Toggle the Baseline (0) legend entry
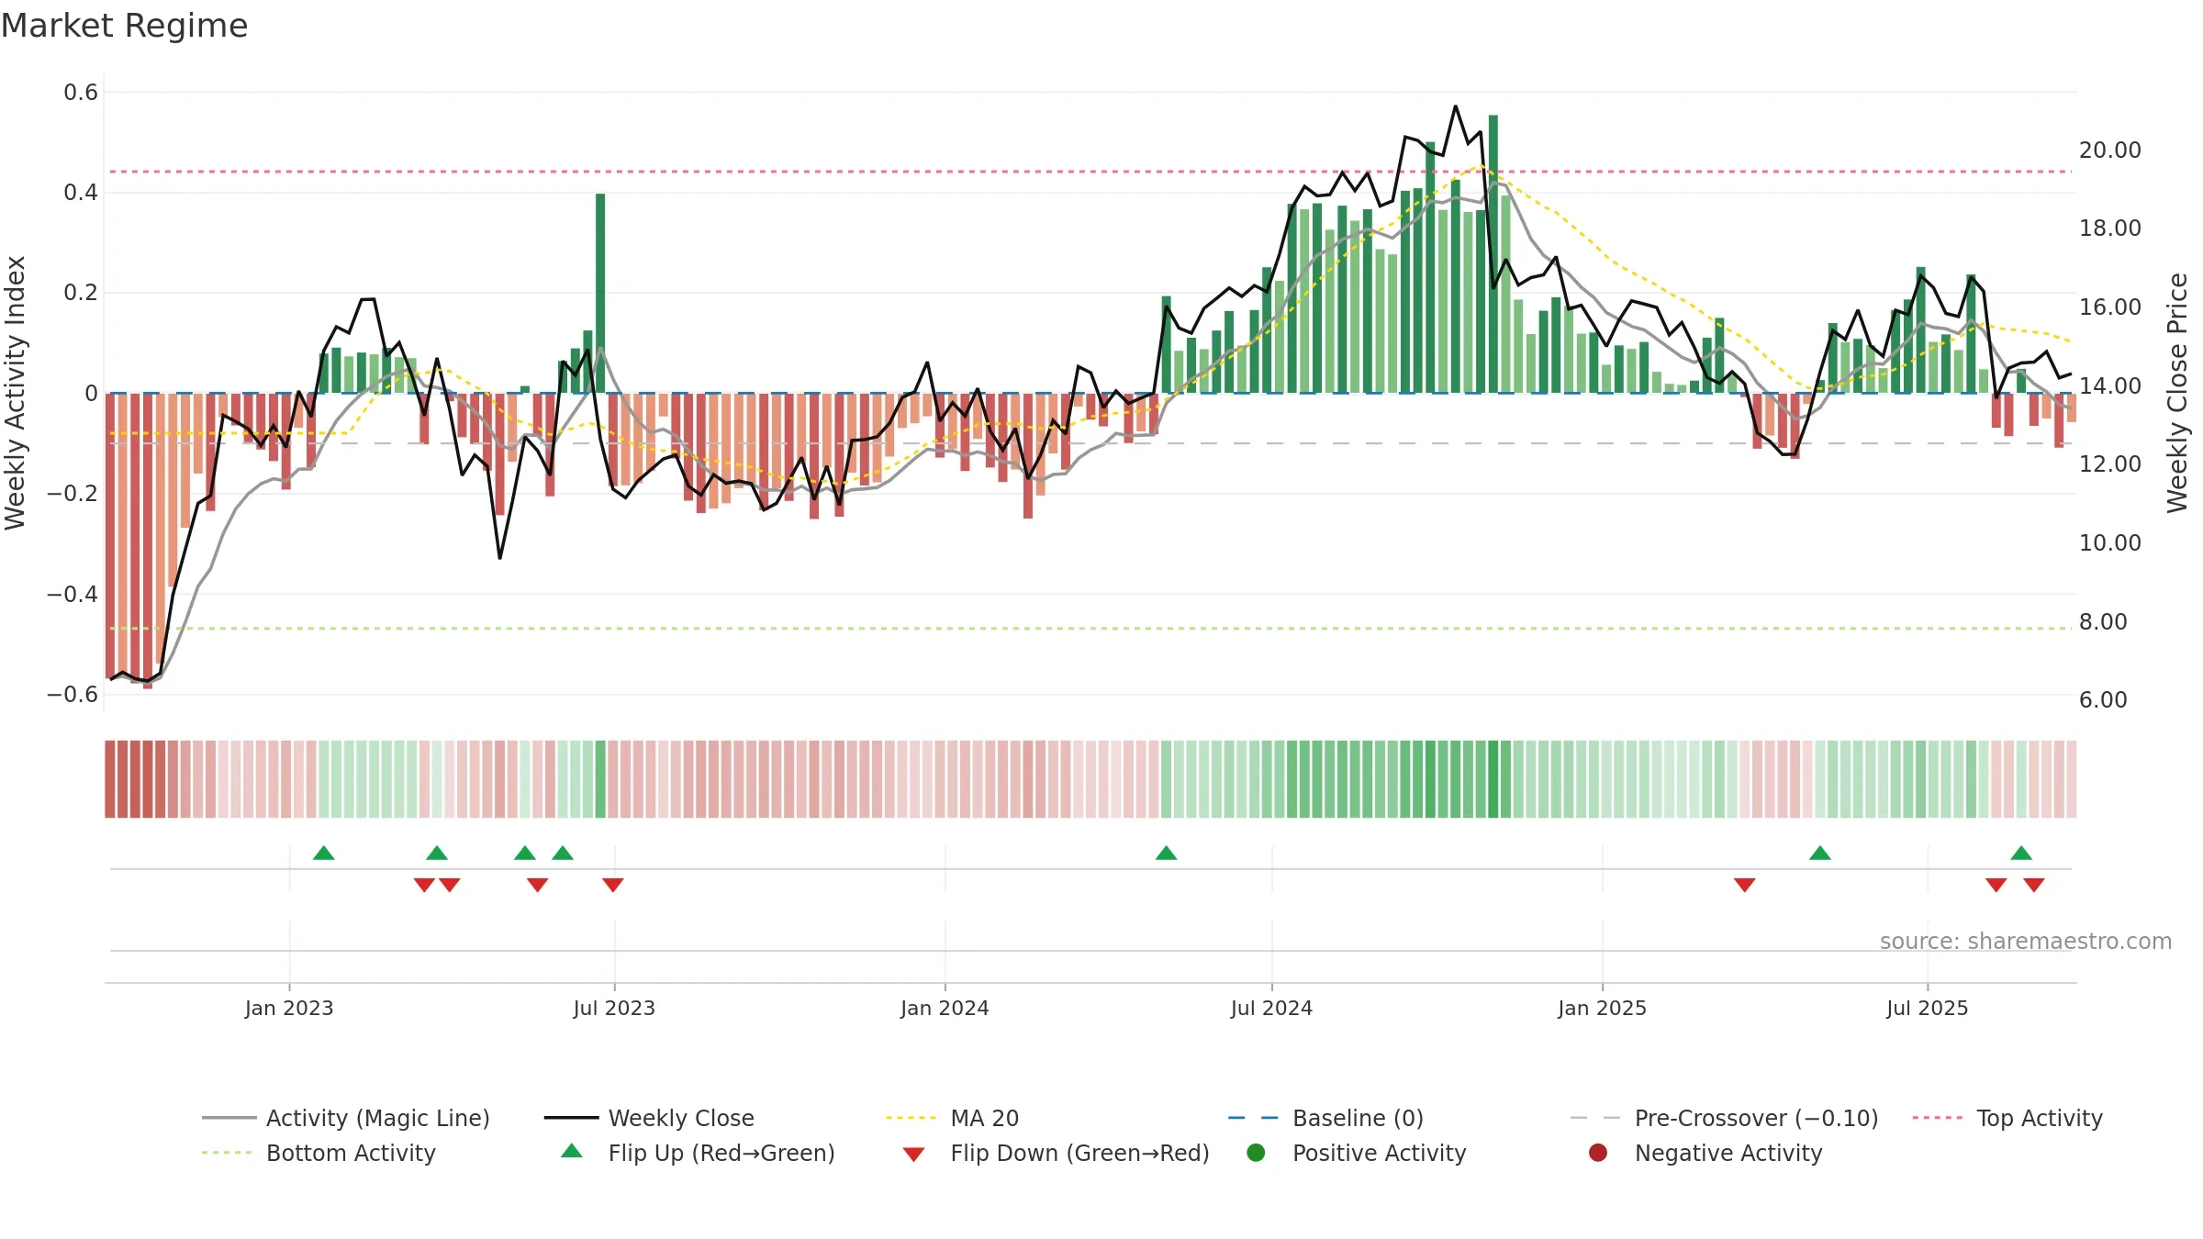The height and width of the screenshot is (1239, 2203). [1325, 1118]
